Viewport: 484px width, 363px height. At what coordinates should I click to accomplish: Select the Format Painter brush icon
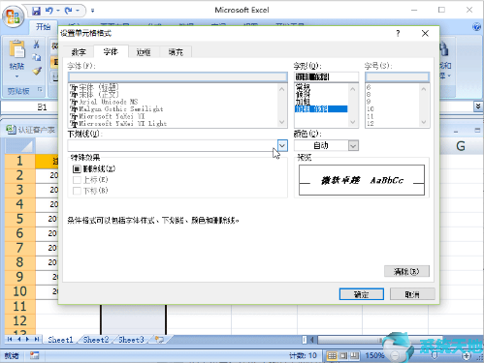pyautogui.click(x=37, y=71)
